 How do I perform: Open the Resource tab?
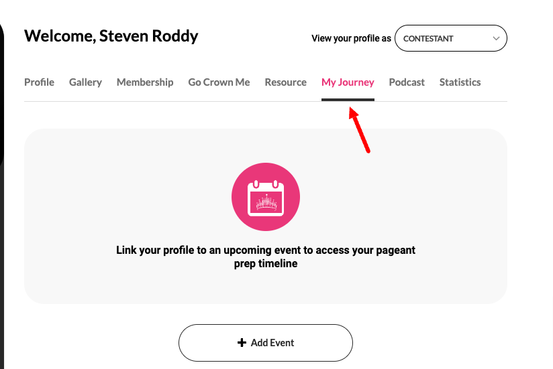pos(286,82)
